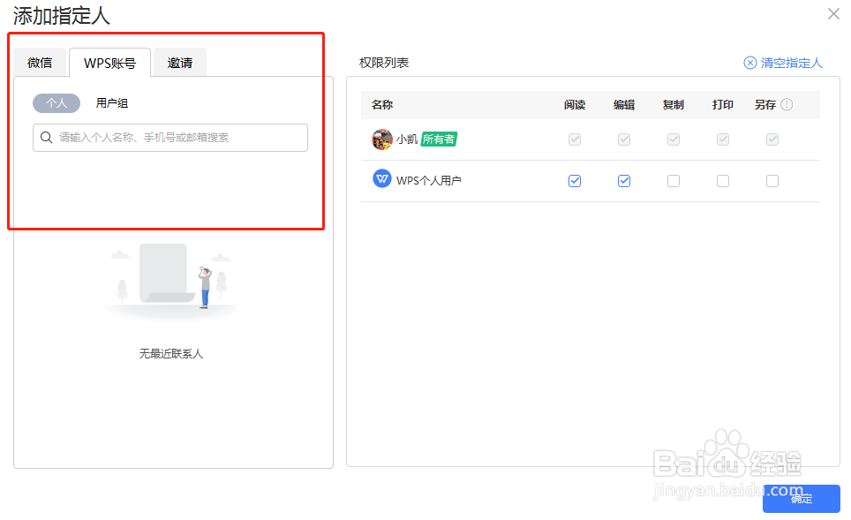Enable 另存 permission for WPS个人用户
Screen dimensions: 851x520
[772, 180]
